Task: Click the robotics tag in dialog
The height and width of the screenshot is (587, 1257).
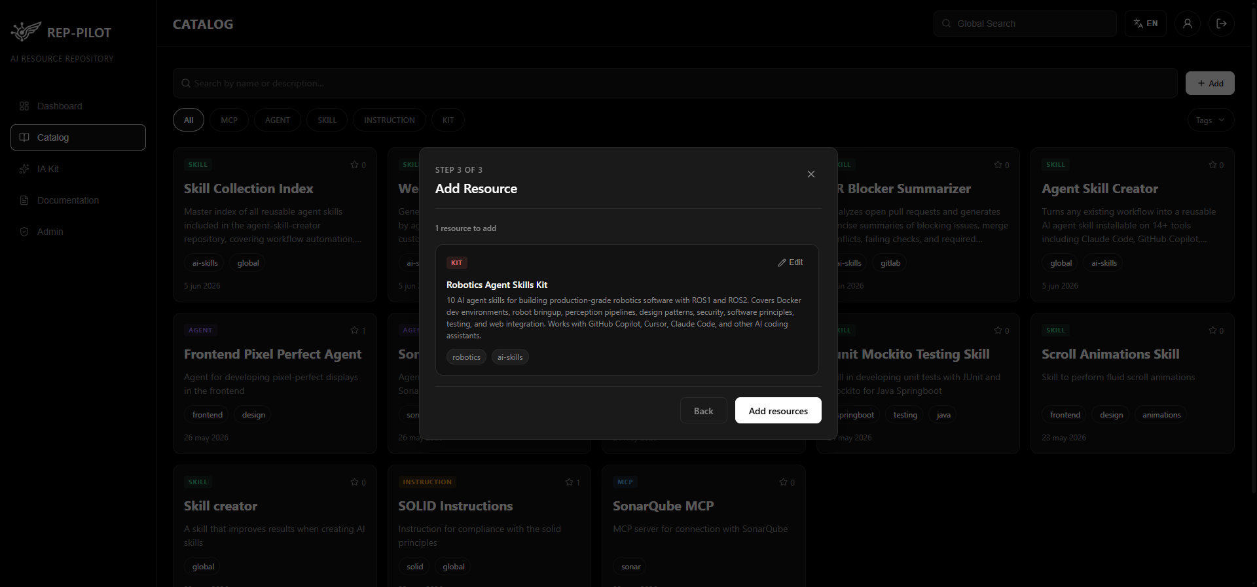Action: tap(466, 357)
